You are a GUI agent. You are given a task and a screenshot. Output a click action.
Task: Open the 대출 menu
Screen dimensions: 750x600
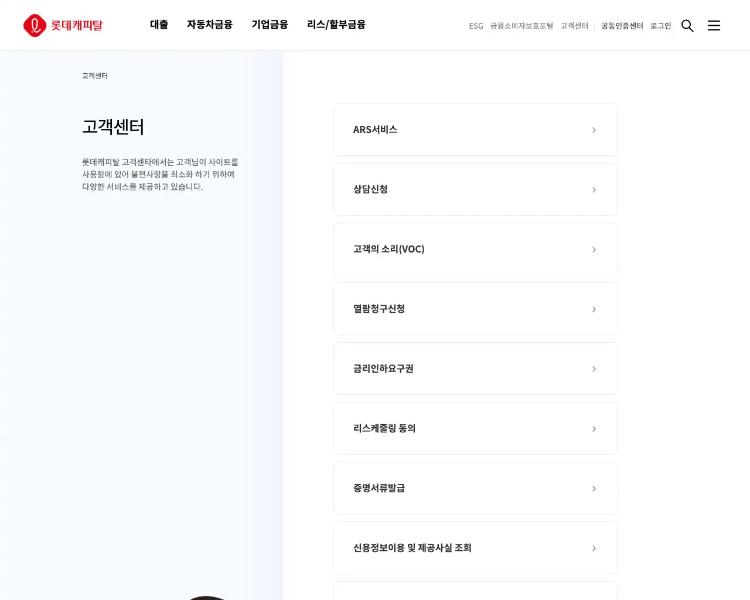point(159,25)
